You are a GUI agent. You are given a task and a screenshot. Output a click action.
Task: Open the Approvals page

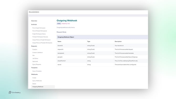[x=35, y=61]
